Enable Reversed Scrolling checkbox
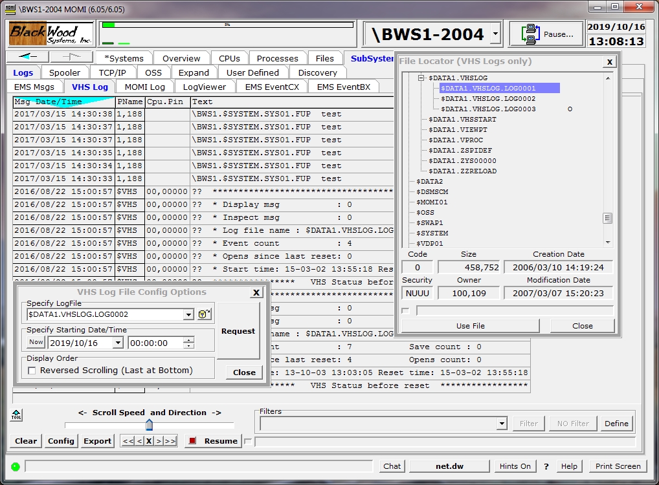The width and height of the screenshot is (659, 485). 32,371
